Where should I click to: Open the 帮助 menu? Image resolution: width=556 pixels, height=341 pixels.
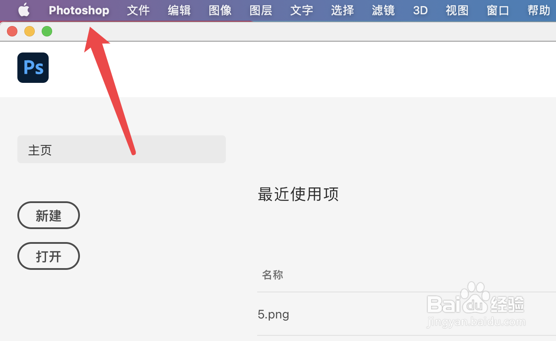tap(539, 10)
